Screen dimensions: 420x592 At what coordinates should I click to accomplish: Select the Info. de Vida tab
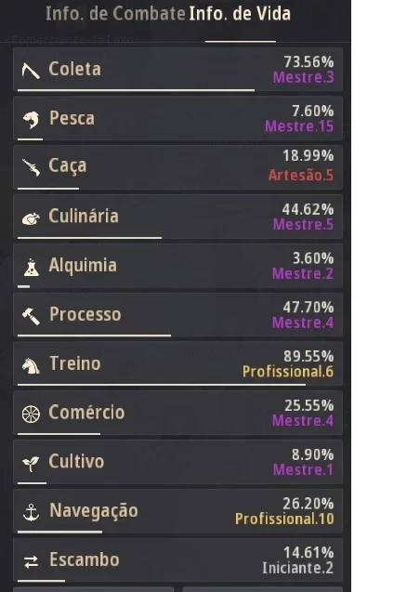pos(240,14)
